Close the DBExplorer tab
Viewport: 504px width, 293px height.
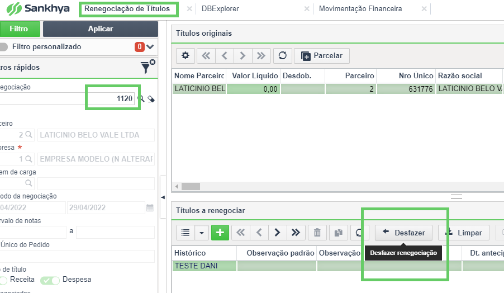[307, 9]
